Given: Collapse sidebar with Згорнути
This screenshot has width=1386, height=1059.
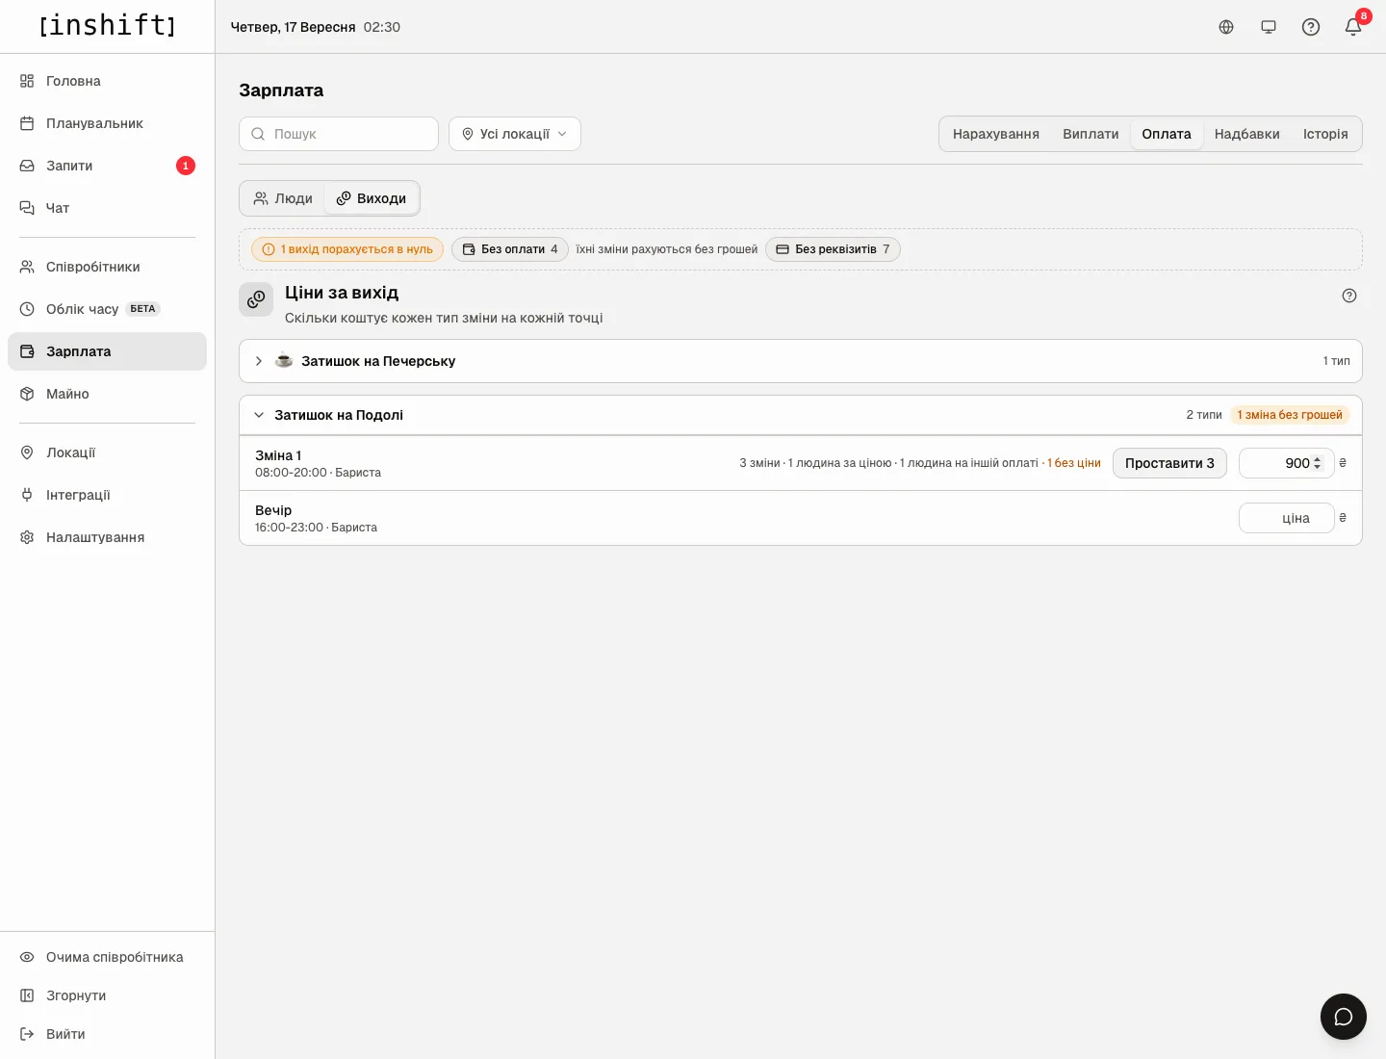Looking at the screenshot, I should (x=107, y=995).
